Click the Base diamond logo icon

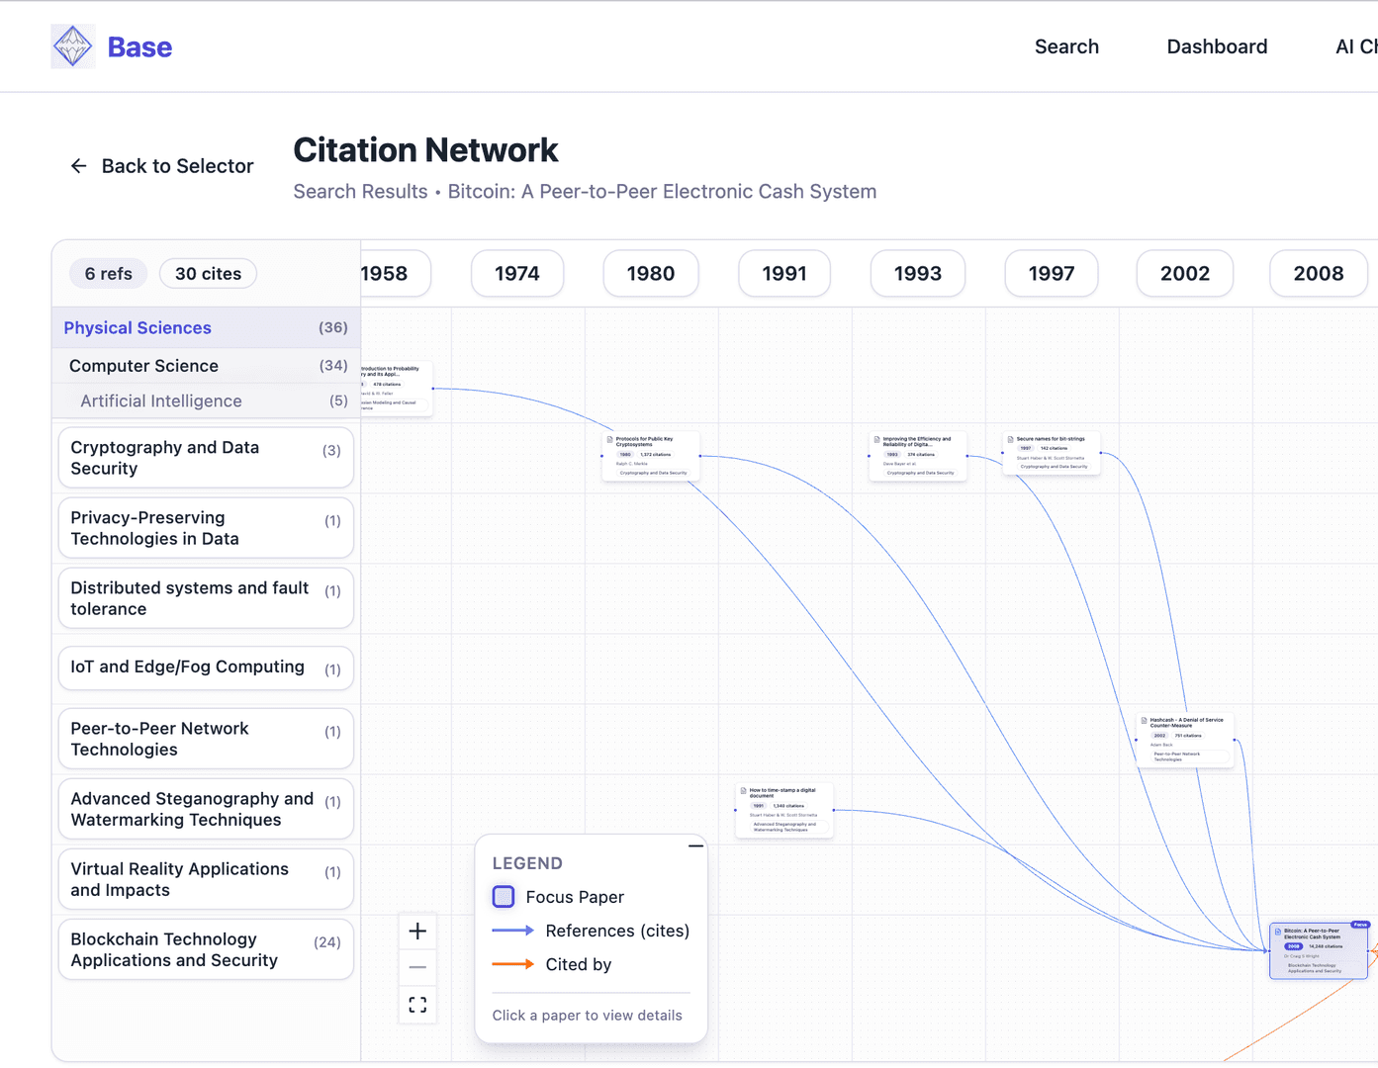(73, 46)
